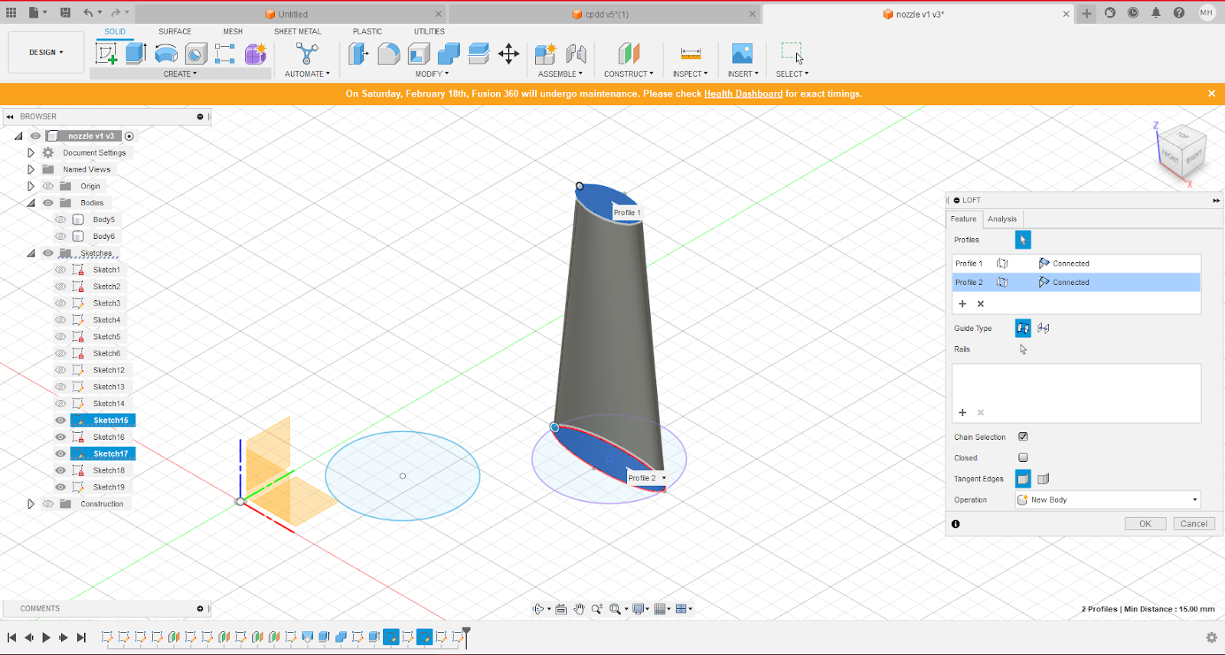Open the DESIGN workspace dropdown
The height and width of the screenshot is (655, 1225).
point(46,52)
